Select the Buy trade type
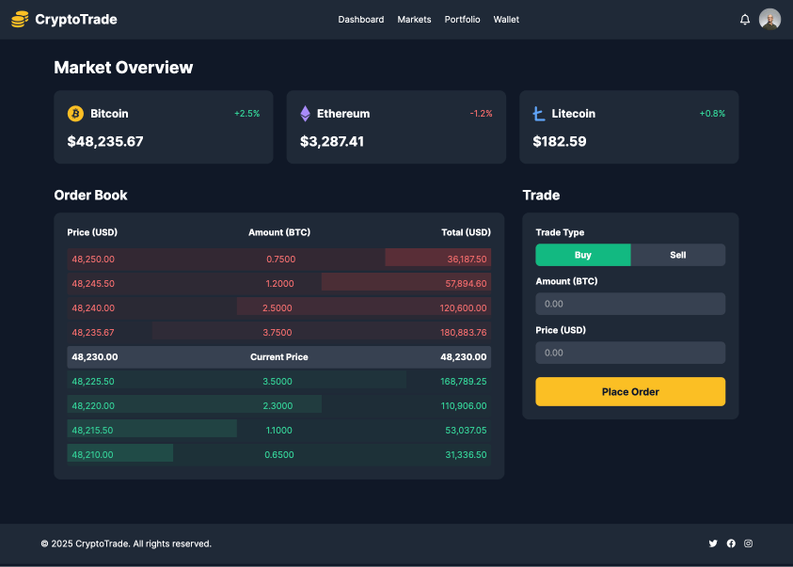Image resolution: width=793 pixels, height=567 pixels. (583, 255)
